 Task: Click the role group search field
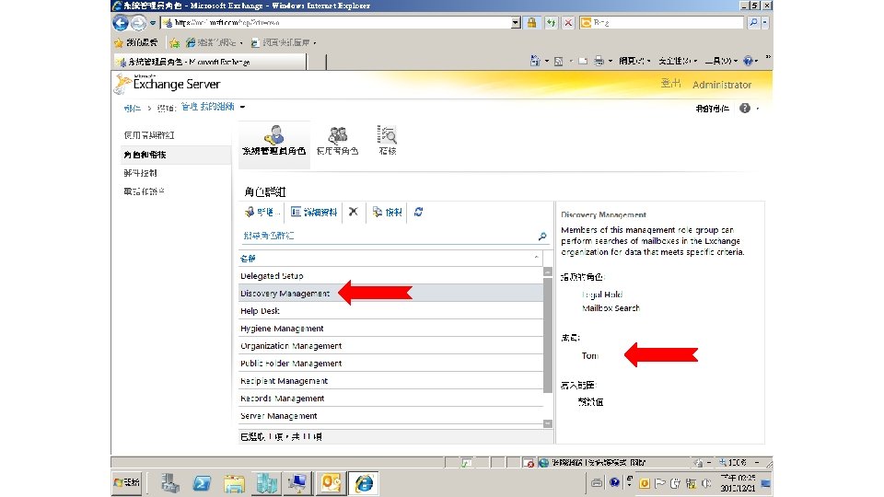pyautogui.click(x=389, y=236)
